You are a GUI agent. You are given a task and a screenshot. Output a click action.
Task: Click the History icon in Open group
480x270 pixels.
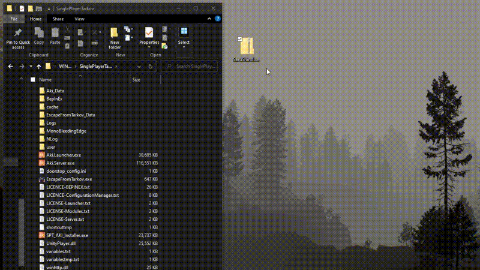click(164, 46)
